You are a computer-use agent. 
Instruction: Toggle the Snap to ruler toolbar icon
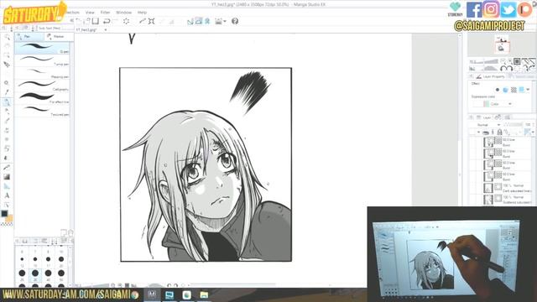point(190,21)
